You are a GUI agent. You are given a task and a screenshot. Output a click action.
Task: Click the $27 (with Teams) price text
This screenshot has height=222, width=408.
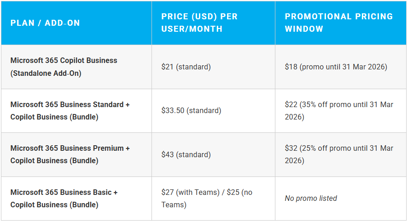point(191,193)
